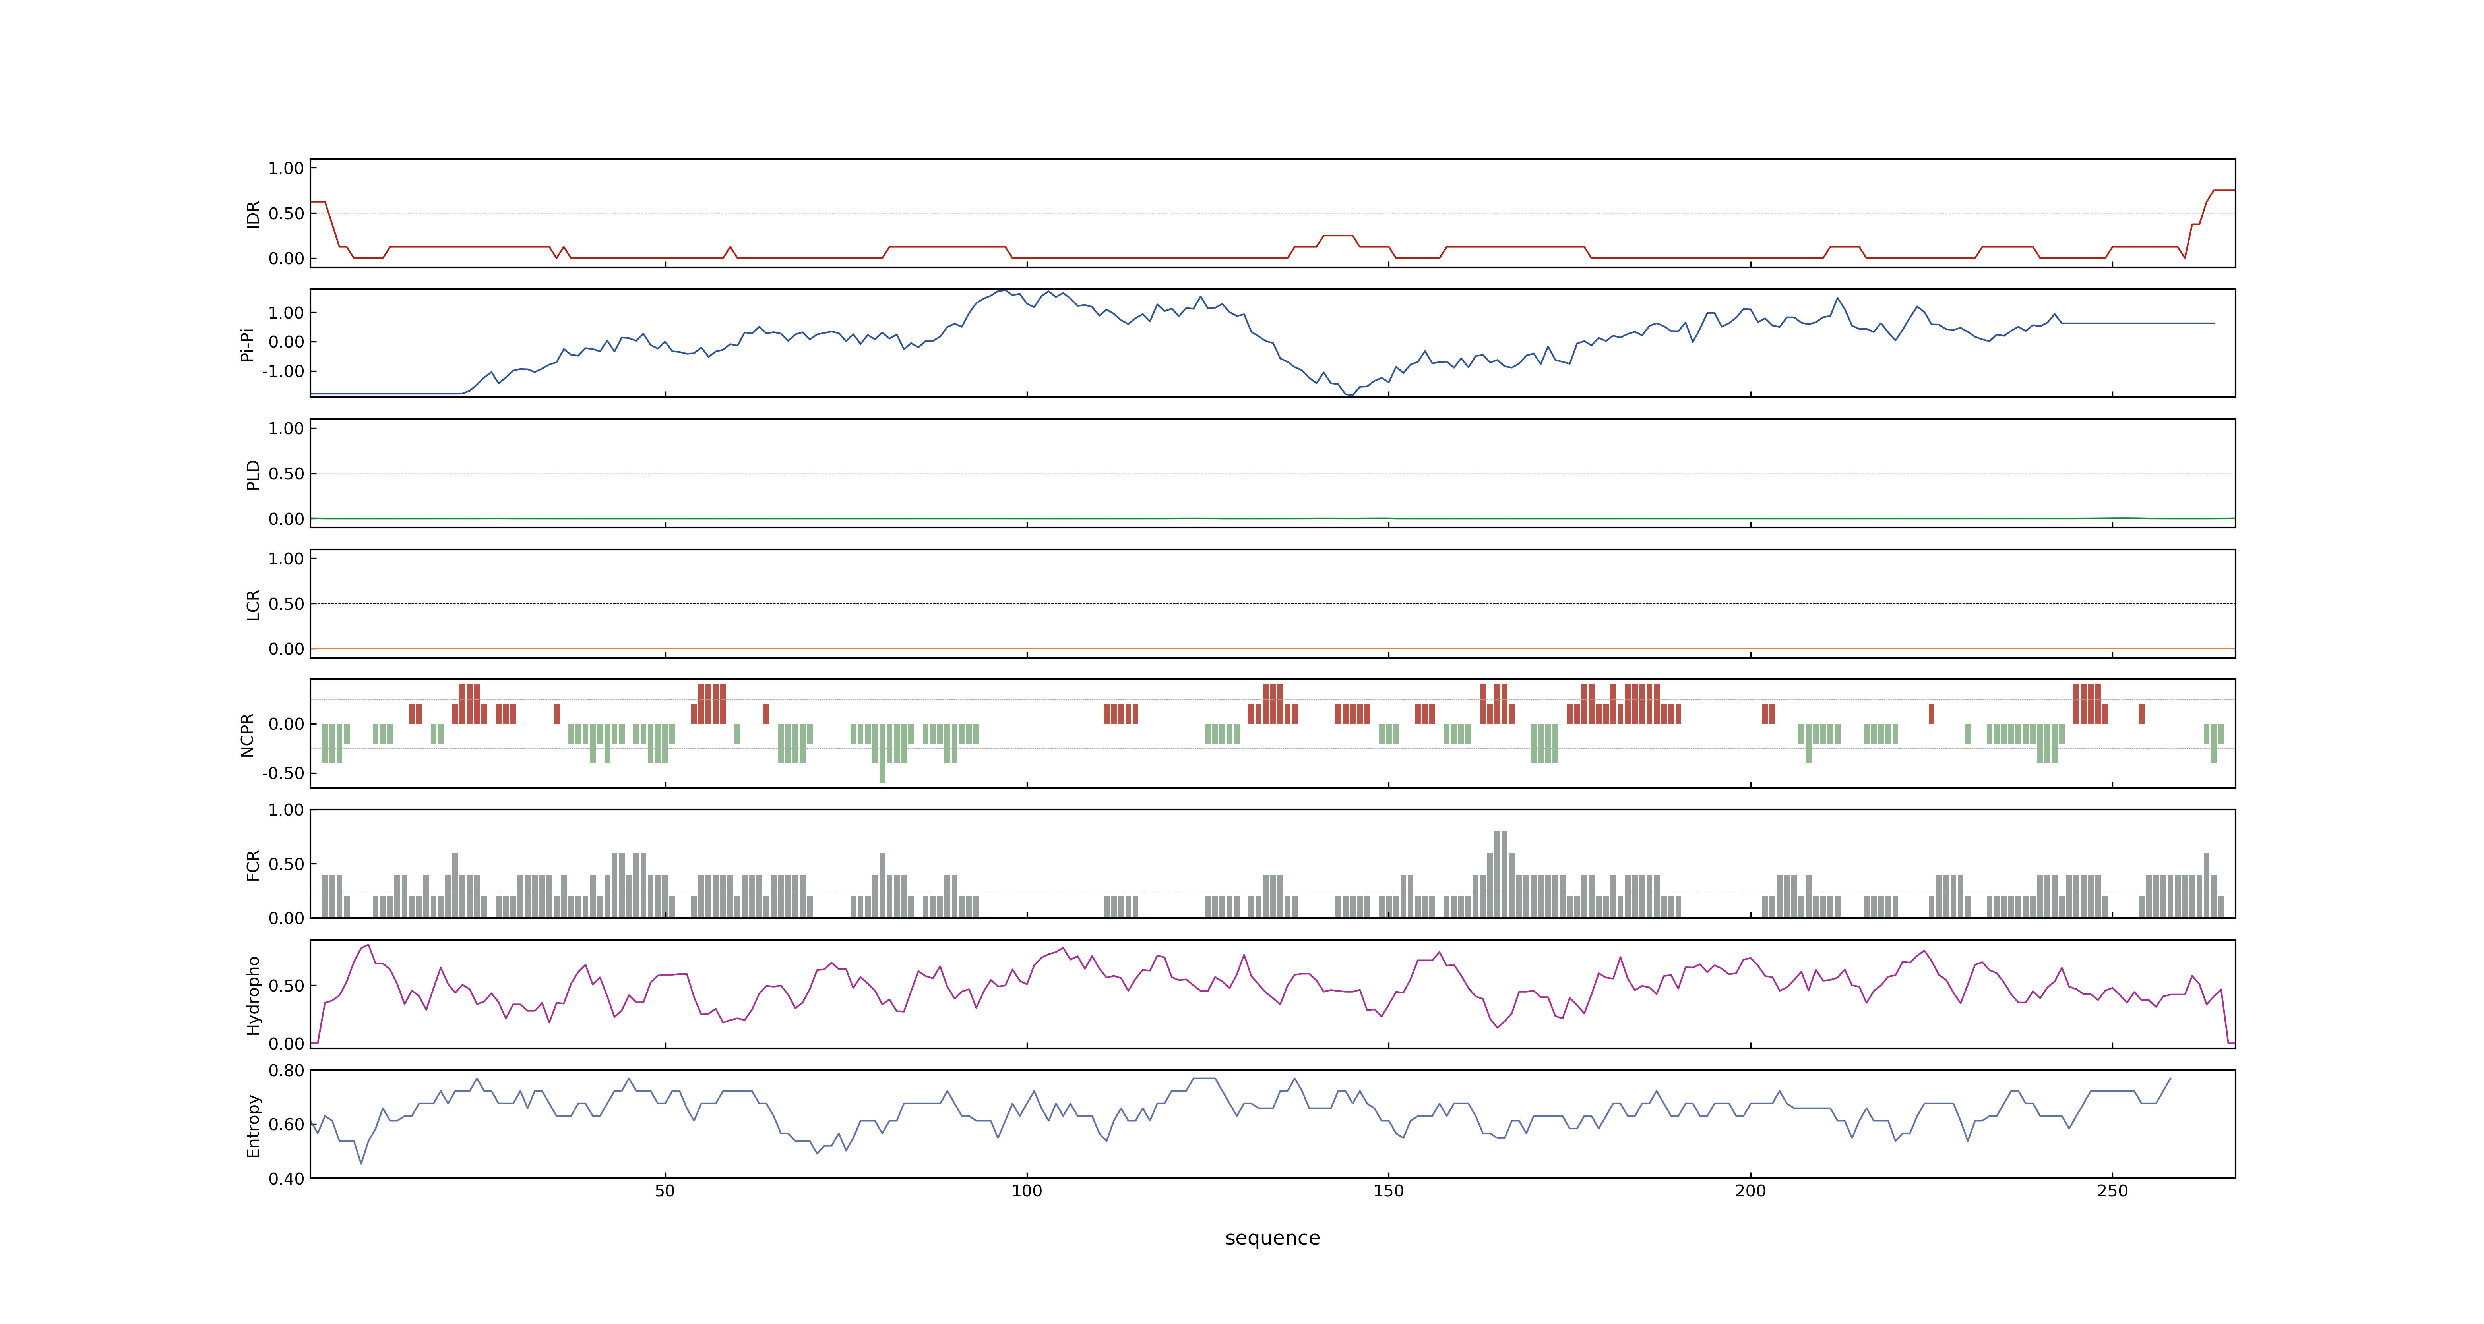Click the Pi-Pi curve peak near position 100
This screenshot has width=2484, height=1324.
pos(1004,290)
